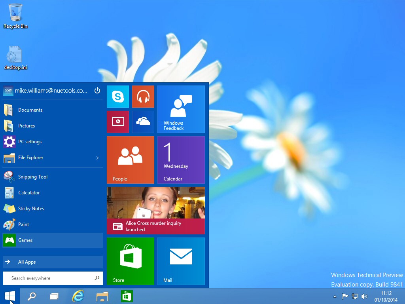405x304 pixels.
Task: Launch the Music headphones tile
Action: [x=143, y=97]
